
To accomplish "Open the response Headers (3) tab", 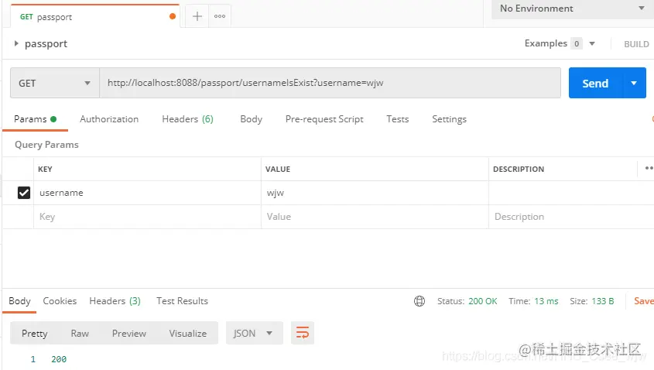I will point(115,301).
